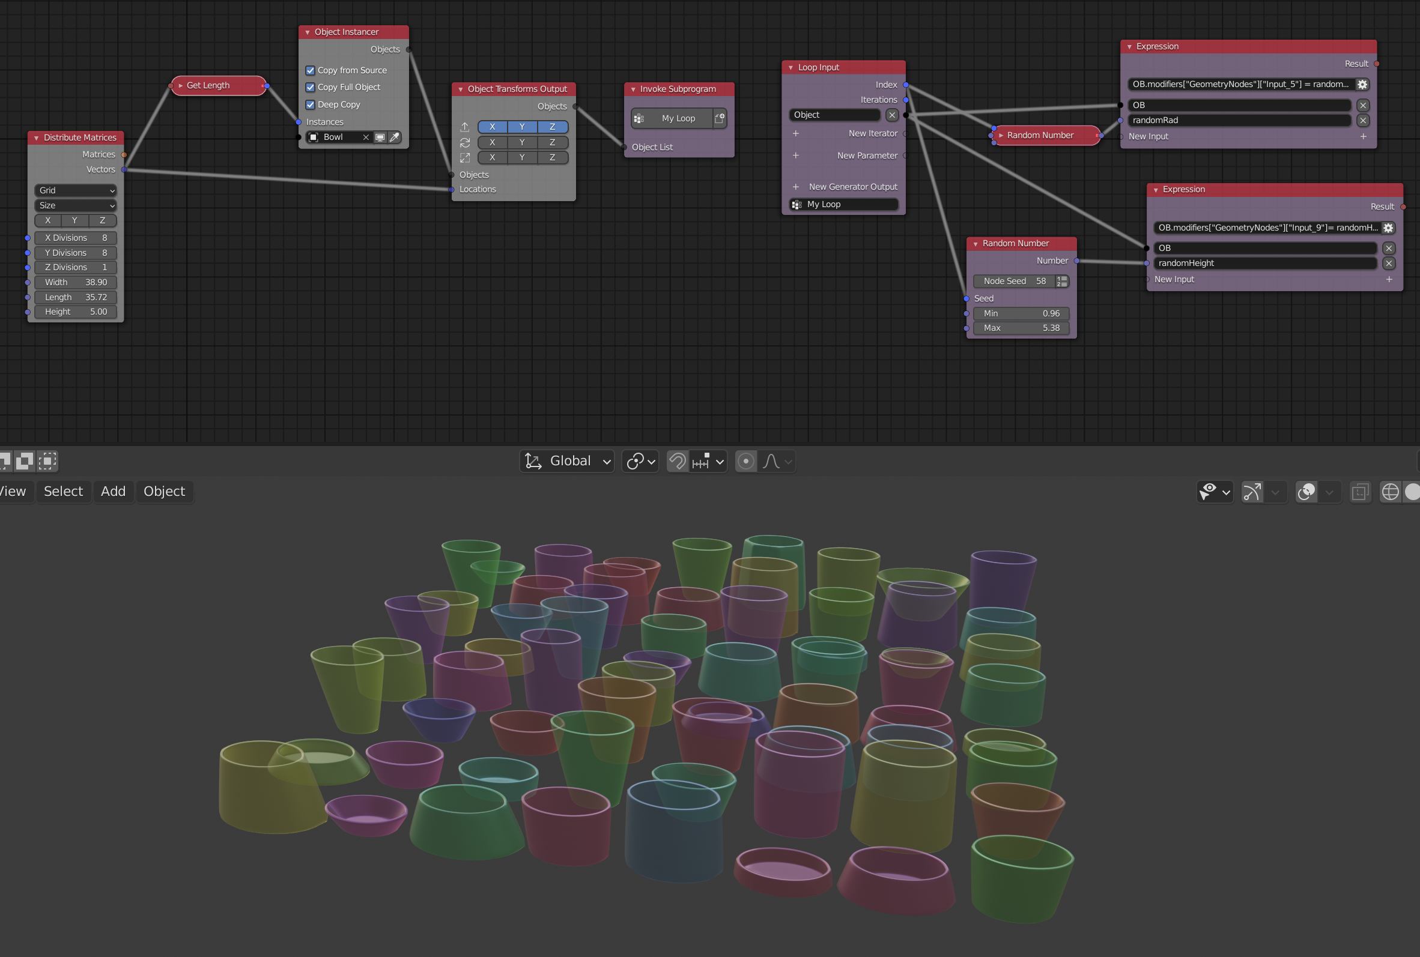Uncheck Deep Copy option
1420x957 pixels.
point(310,105)
